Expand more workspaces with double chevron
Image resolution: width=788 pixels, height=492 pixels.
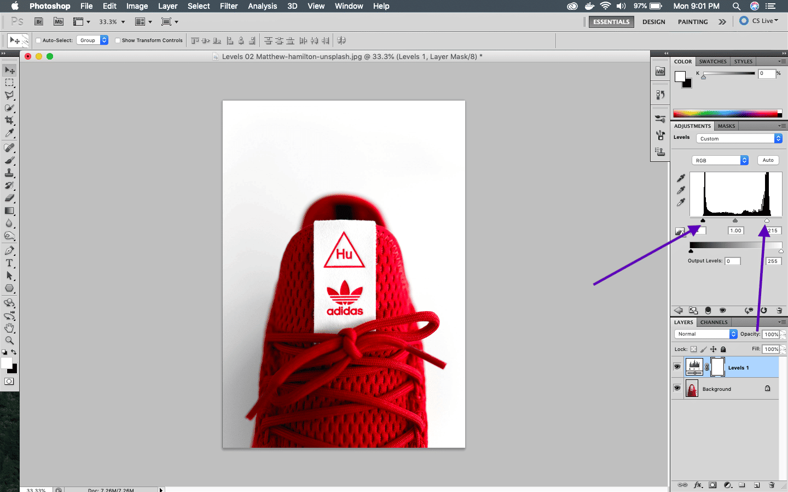722,22
